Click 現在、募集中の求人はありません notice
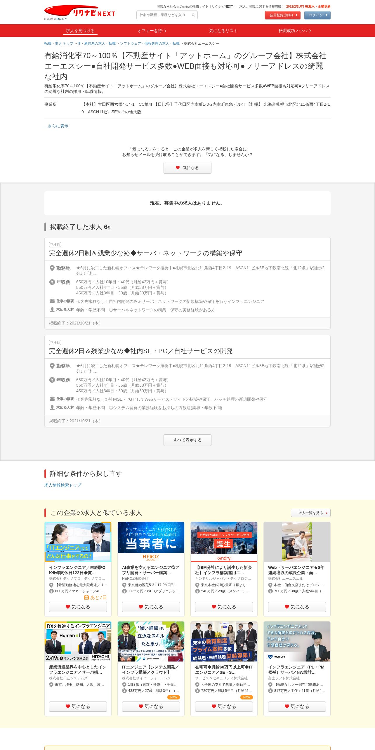The image size is (375, 750). pos(187,203)
